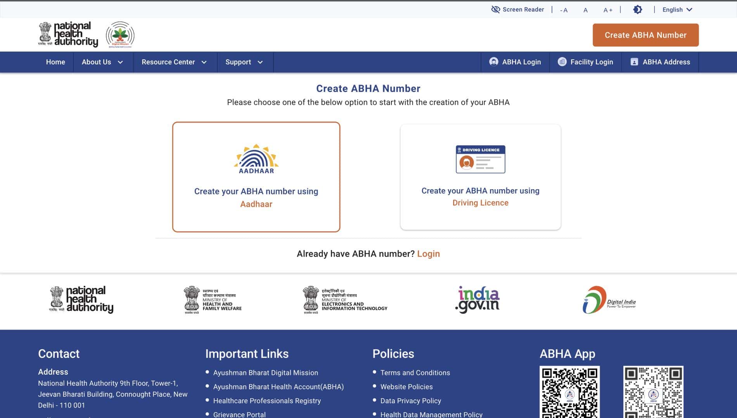
Task: Click the National Health Authority address text
Action: point(112,394)
